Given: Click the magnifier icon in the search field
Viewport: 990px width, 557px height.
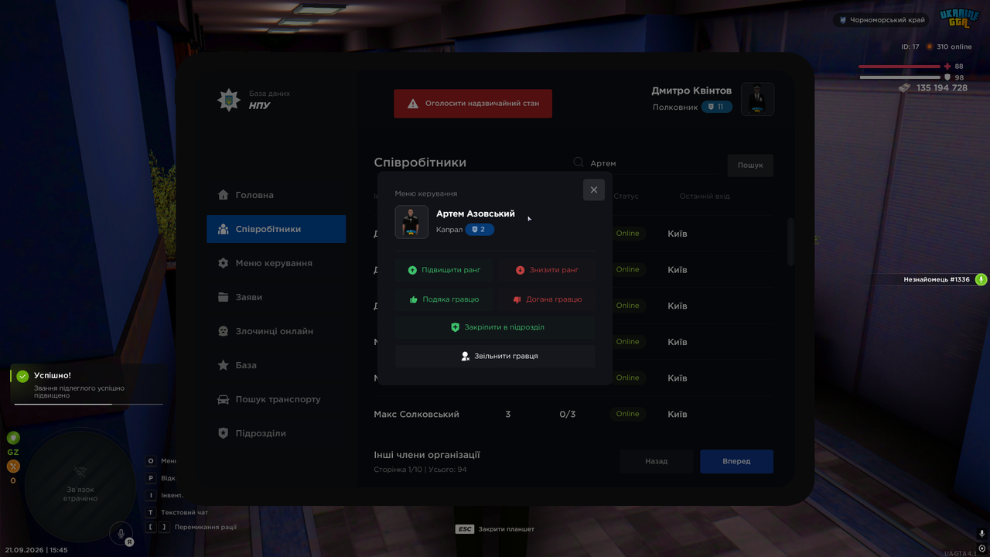Looking at the screenshot, I should point(578,162).
